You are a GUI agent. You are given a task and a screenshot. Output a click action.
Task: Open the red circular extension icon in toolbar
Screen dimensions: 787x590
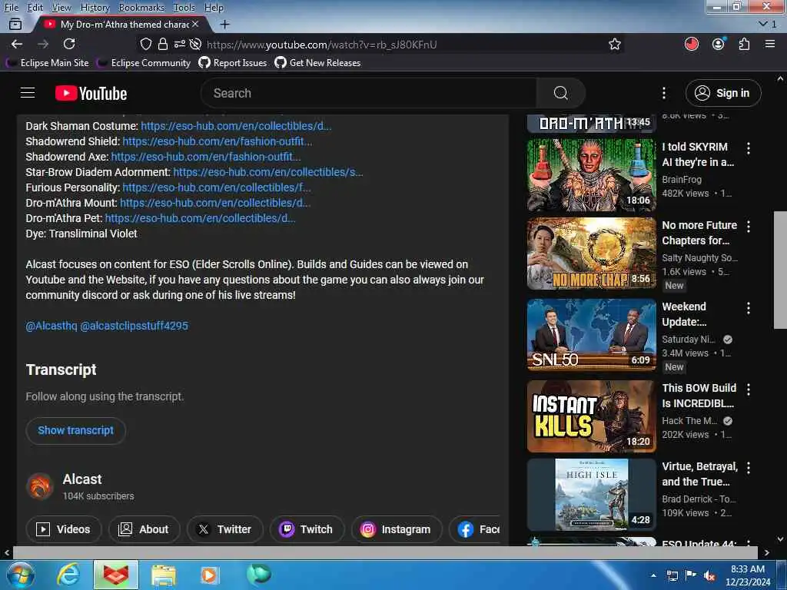click(692, 44)
